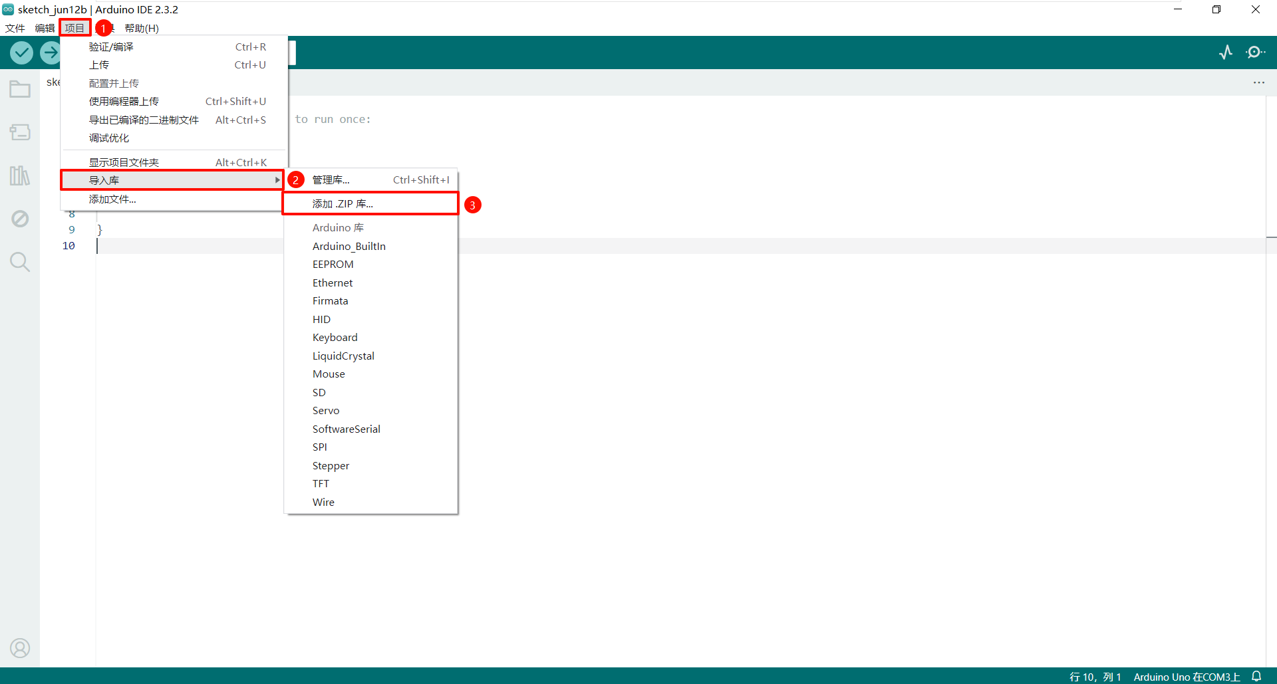Open the 编辑 menu

[x=45, y=28]
